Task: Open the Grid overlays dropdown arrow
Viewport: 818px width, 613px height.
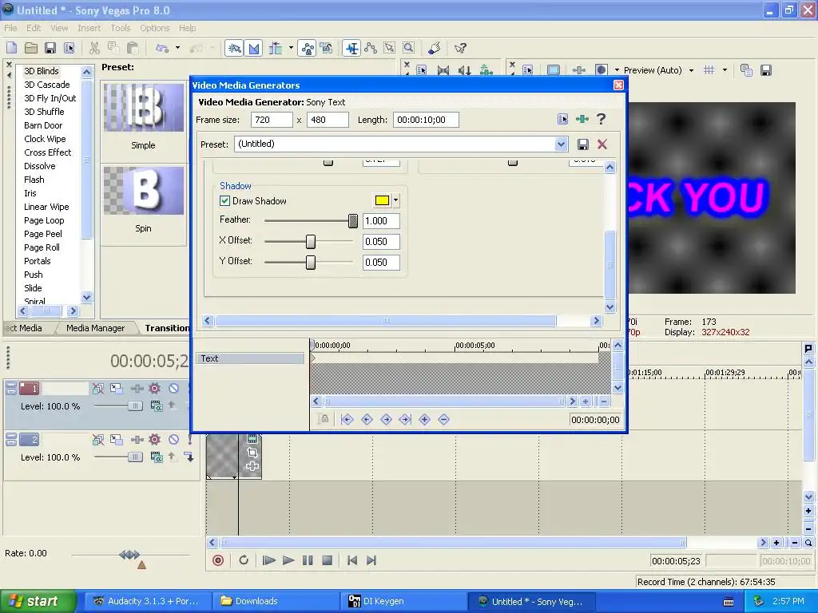Action: 725,70
